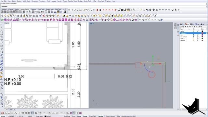Open the Paneling Tools menu
This screenshot has width=208, height=117.
[x=72, y=1]
